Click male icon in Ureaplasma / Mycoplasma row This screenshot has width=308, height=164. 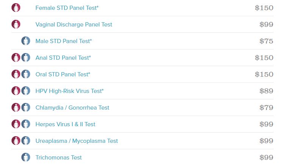click(x=26, y=141)
